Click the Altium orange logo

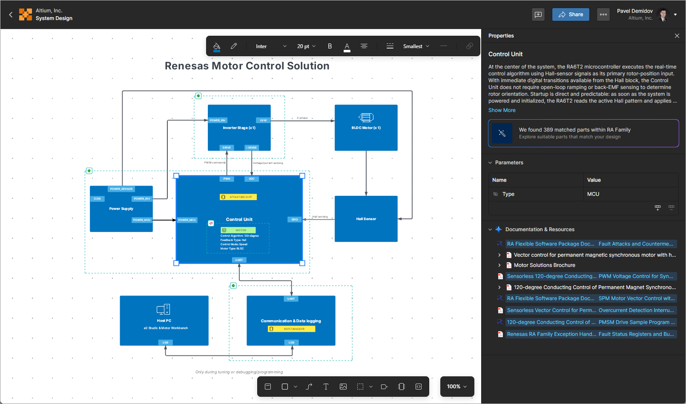click(x=26, y=14)
